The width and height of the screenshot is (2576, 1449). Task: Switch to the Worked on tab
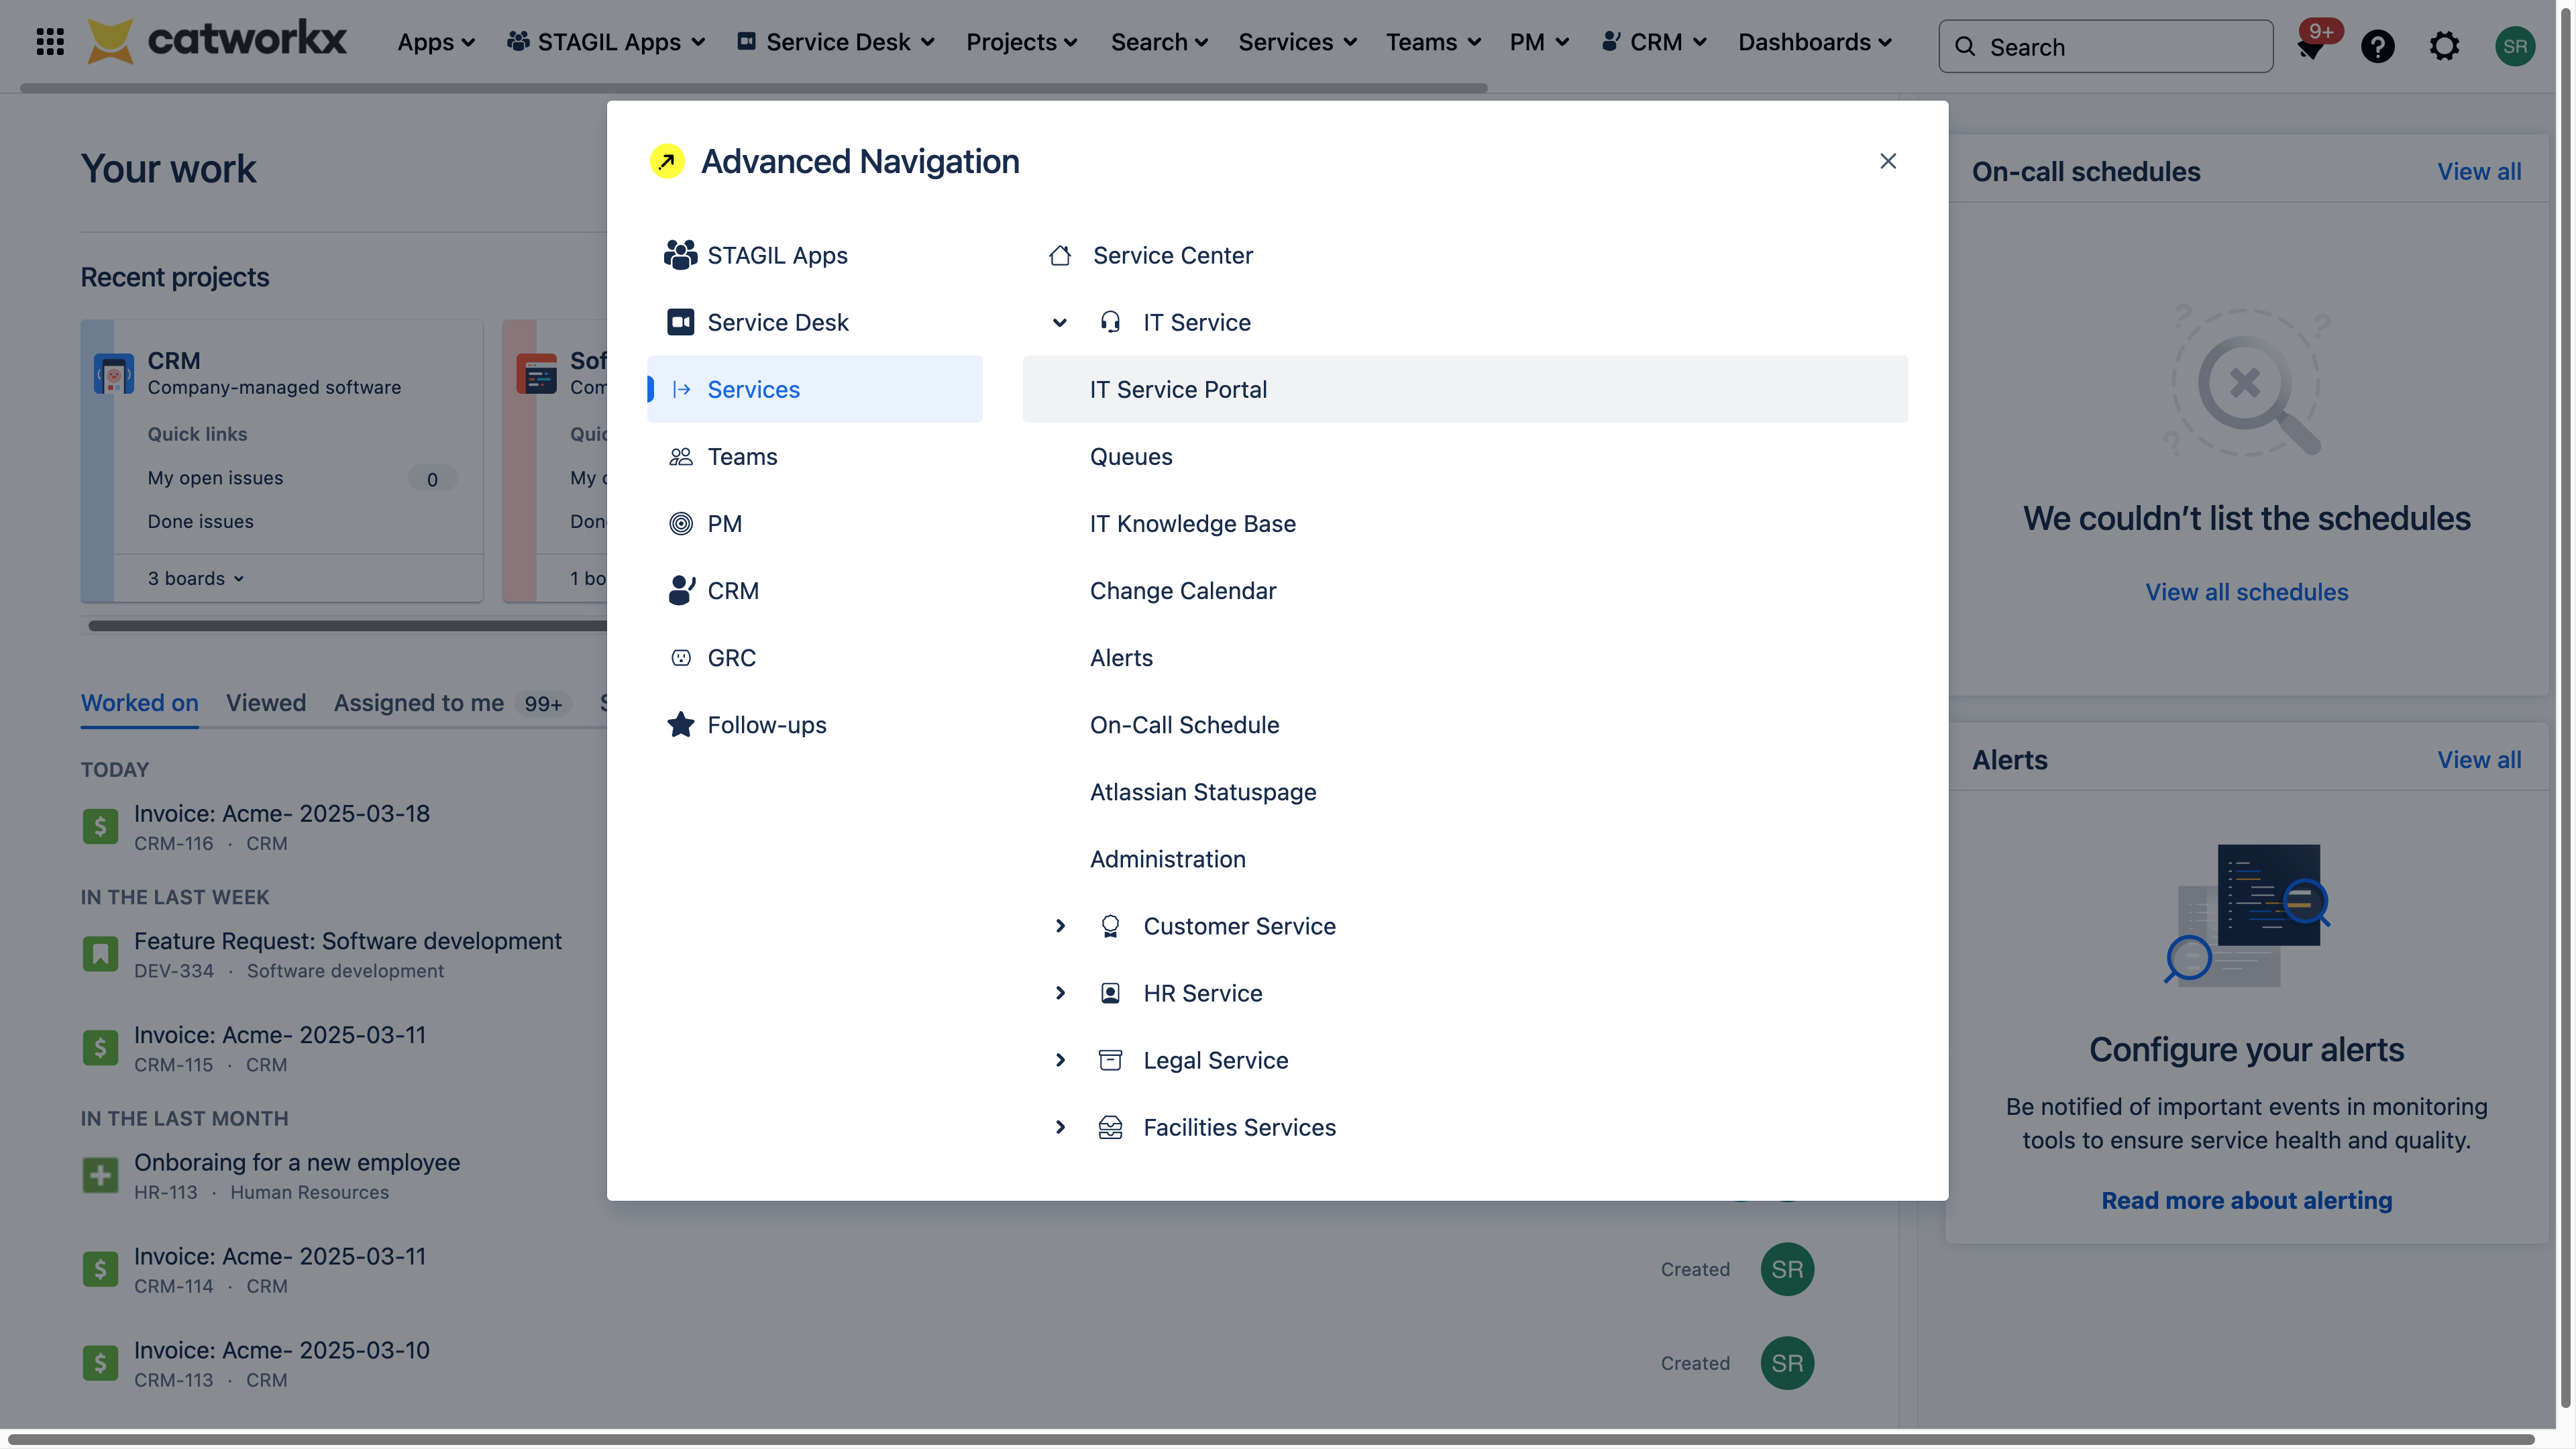(140, 703)
